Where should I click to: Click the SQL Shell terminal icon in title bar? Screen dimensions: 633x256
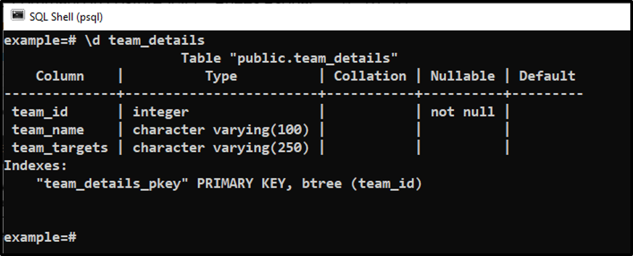pos(17,16)
